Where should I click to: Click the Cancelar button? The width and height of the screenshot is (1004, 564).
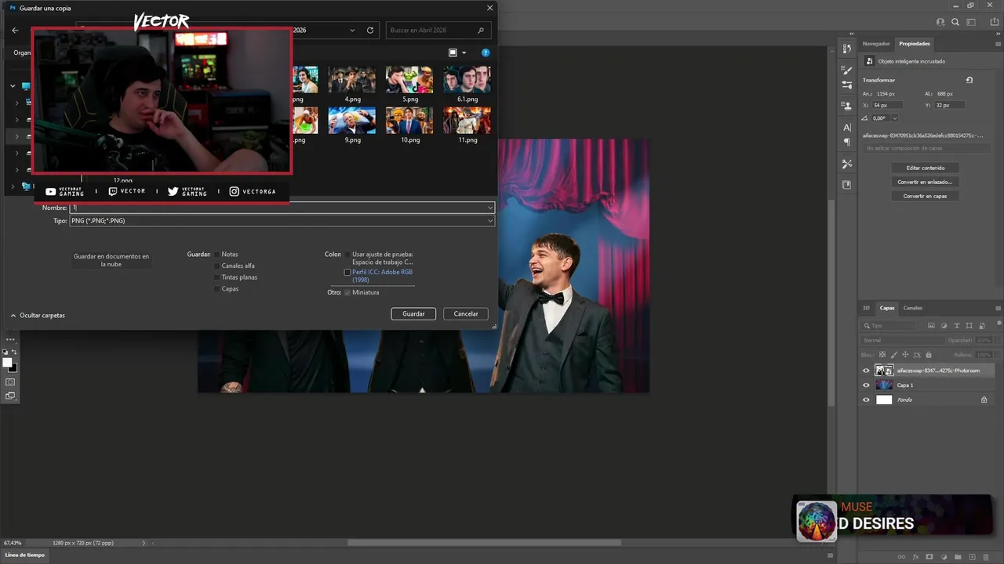pyautogui.click(x=466, y=313)
